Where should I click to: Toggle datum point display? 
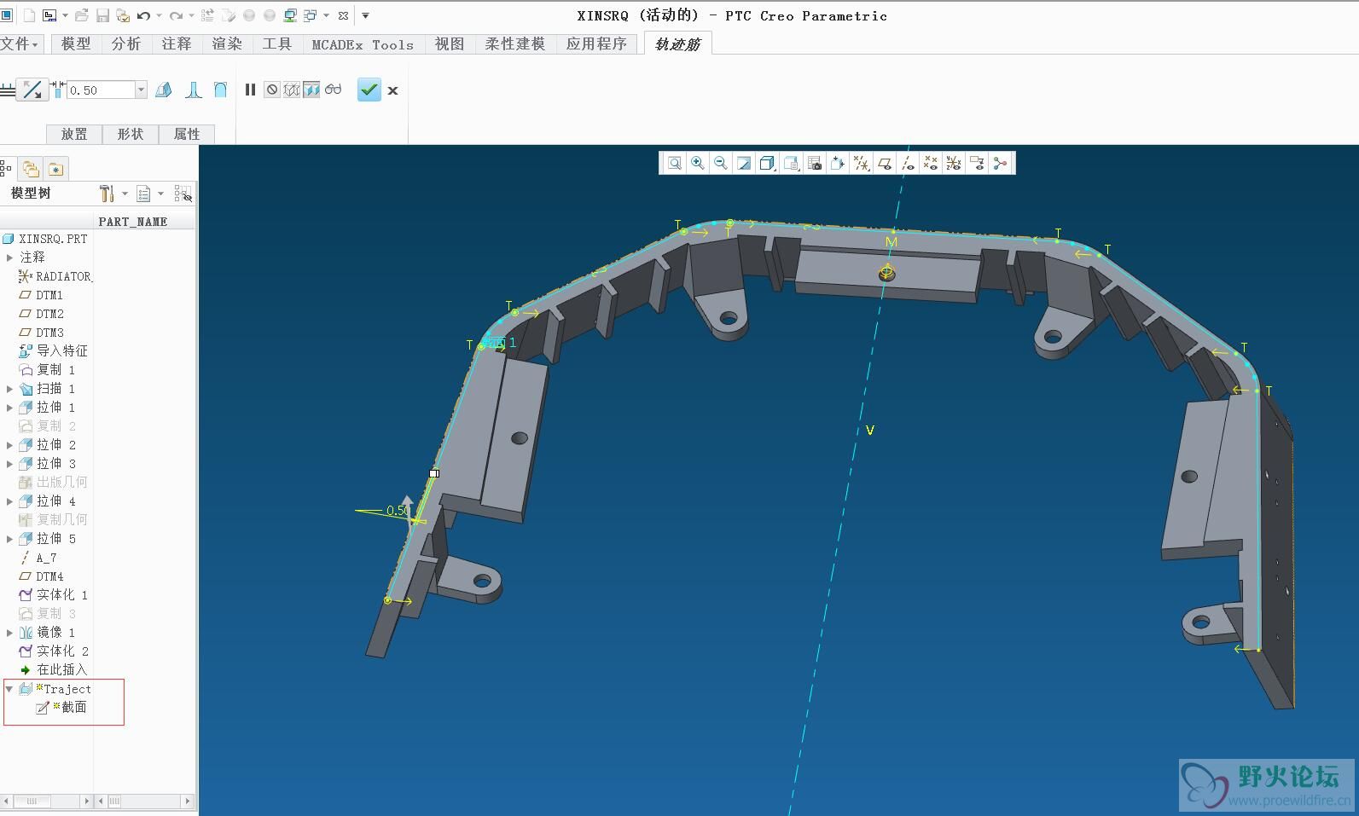click(931, 163)
